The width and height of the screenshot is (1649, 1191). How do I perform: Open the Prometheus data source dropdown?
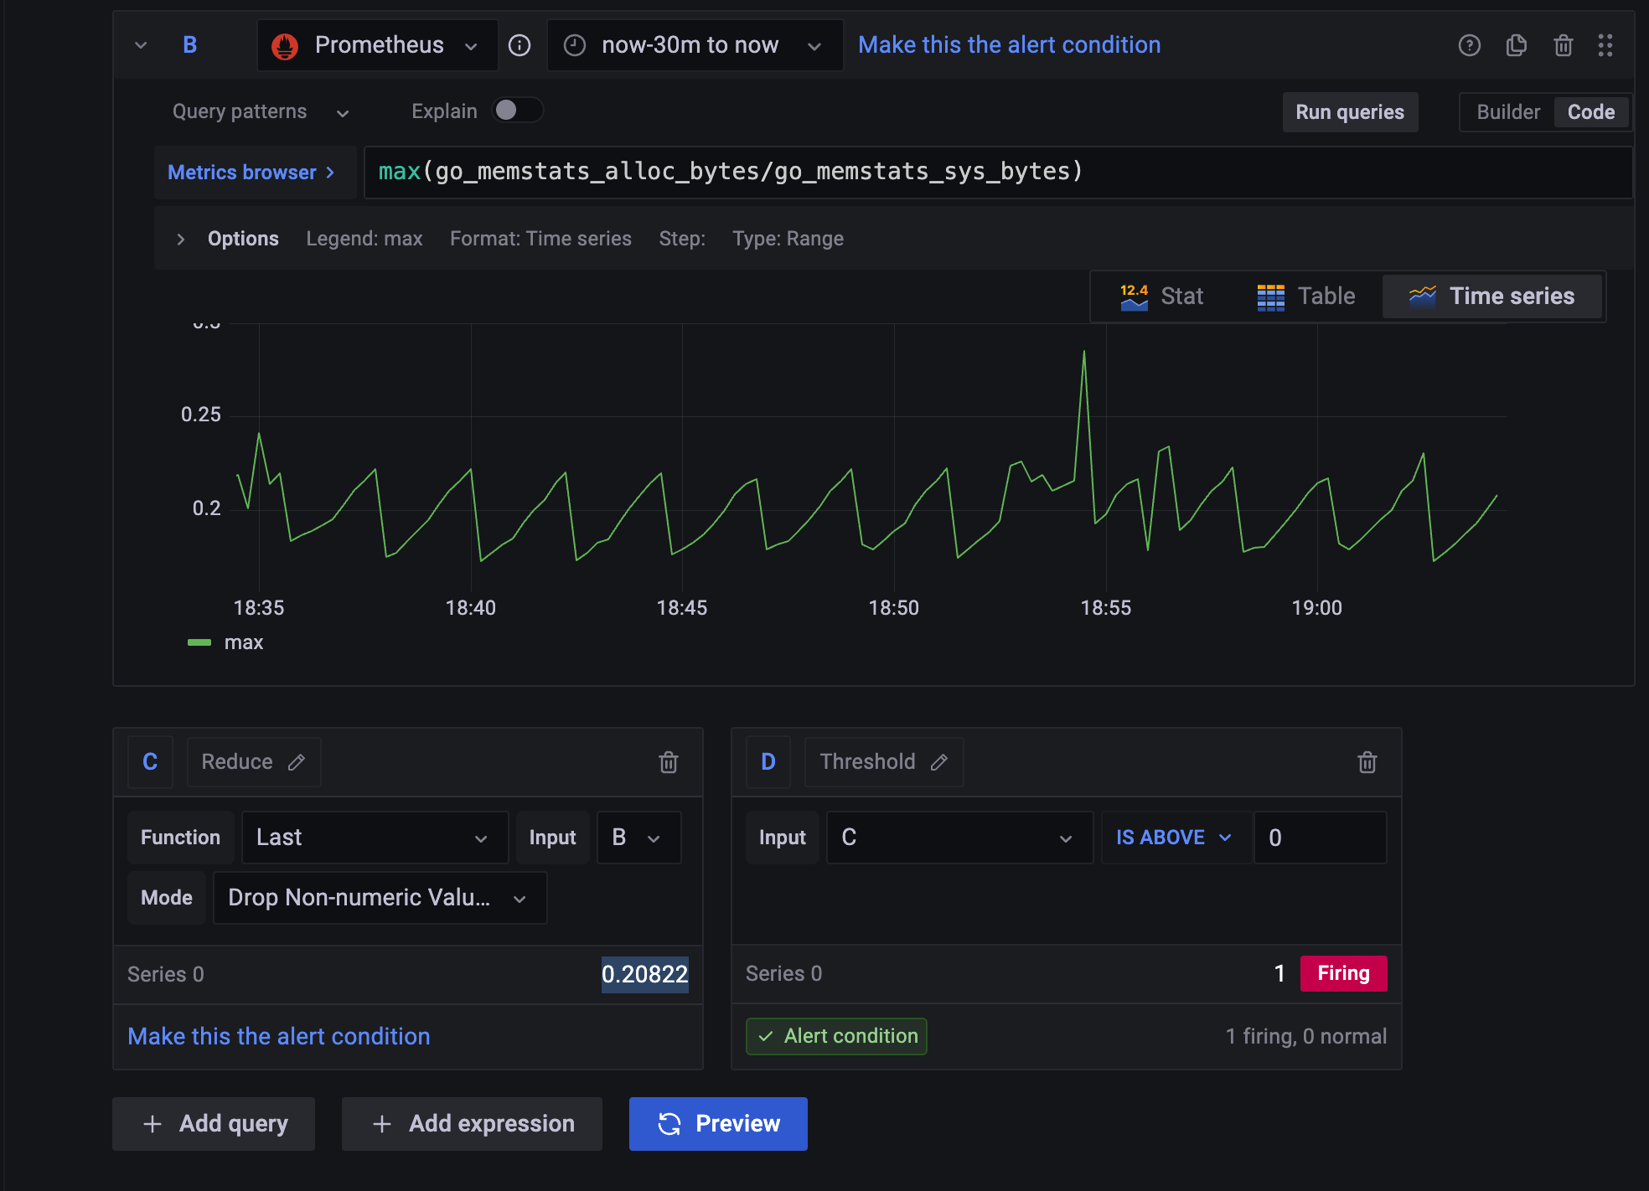coord(377,45)
